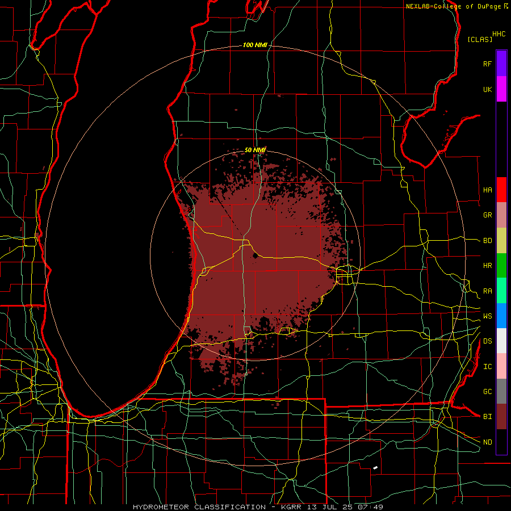Click the HYDROMETEOR CLASSIFICATION title text

[x=199, y=507]
